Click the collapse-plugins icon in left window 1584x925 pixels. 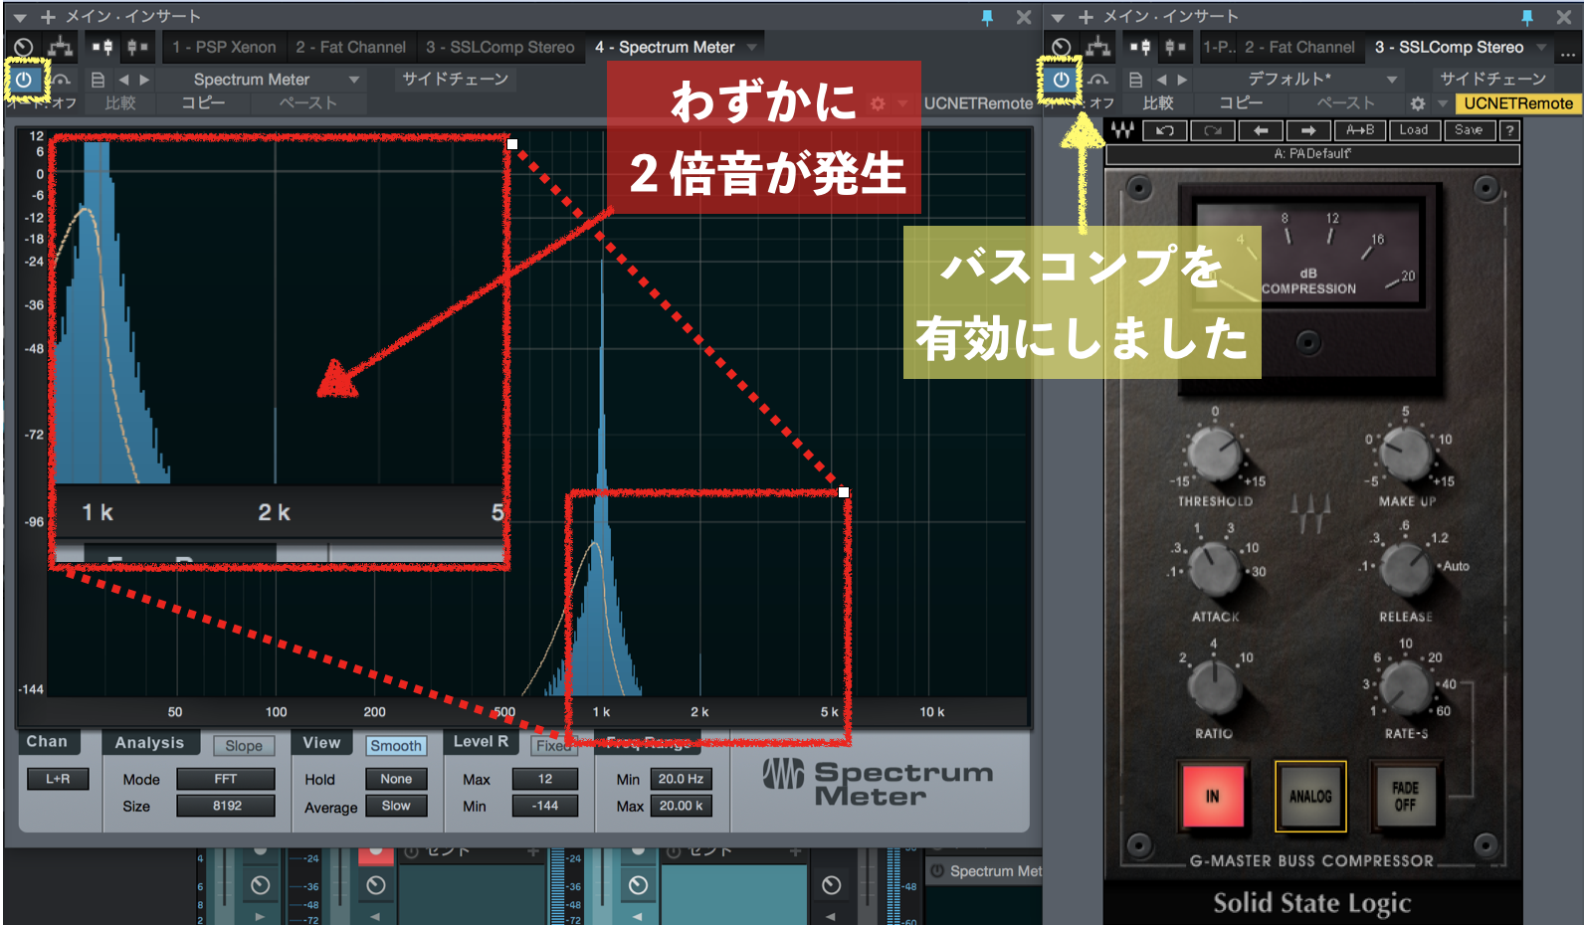click(x=138, y=47)
